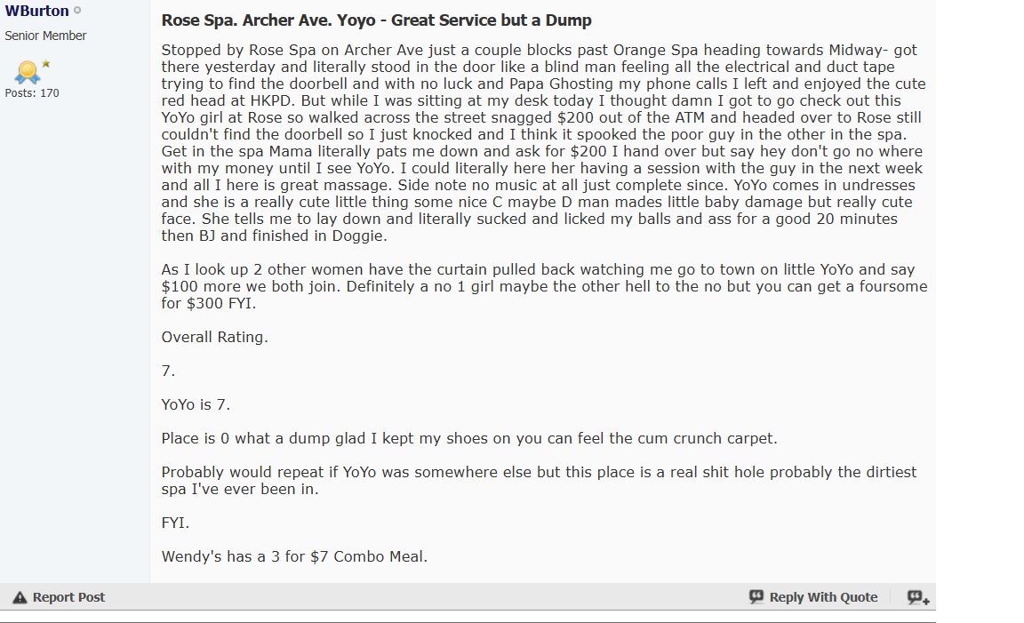Click the warning triangle report icon
The height and width of the screenshot is (623, 1024).
20,597
